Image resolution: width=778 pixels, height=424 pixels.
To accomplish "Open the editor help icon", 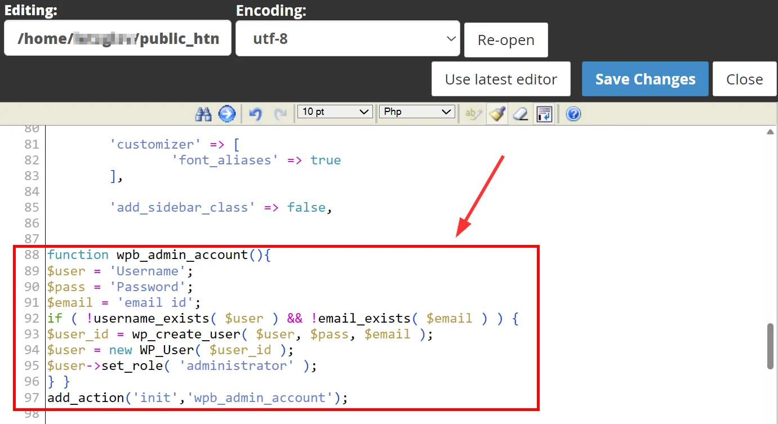I will pyautogui.click(x=574, y=114).
